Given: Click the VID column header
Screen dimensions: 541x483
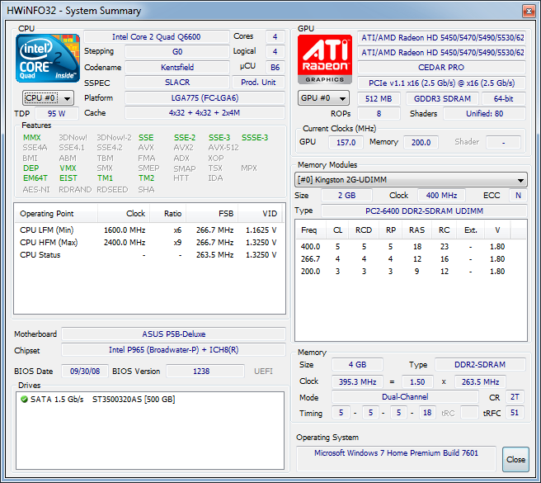Looking at the screenshot, I should click(260, 214).
